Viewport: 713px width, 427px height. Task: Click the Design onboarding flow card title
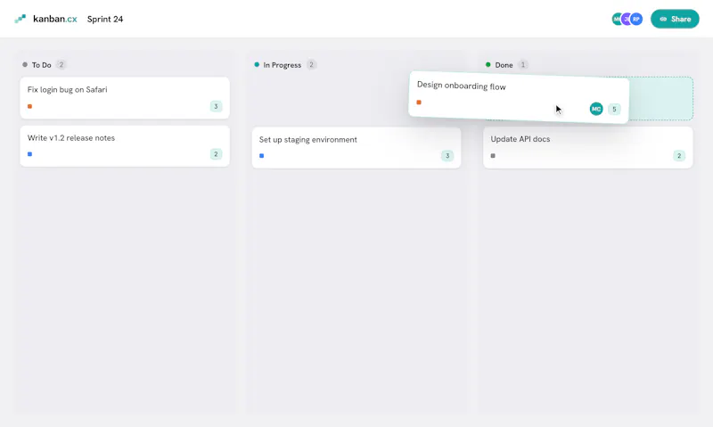click(x=461, y=86)
